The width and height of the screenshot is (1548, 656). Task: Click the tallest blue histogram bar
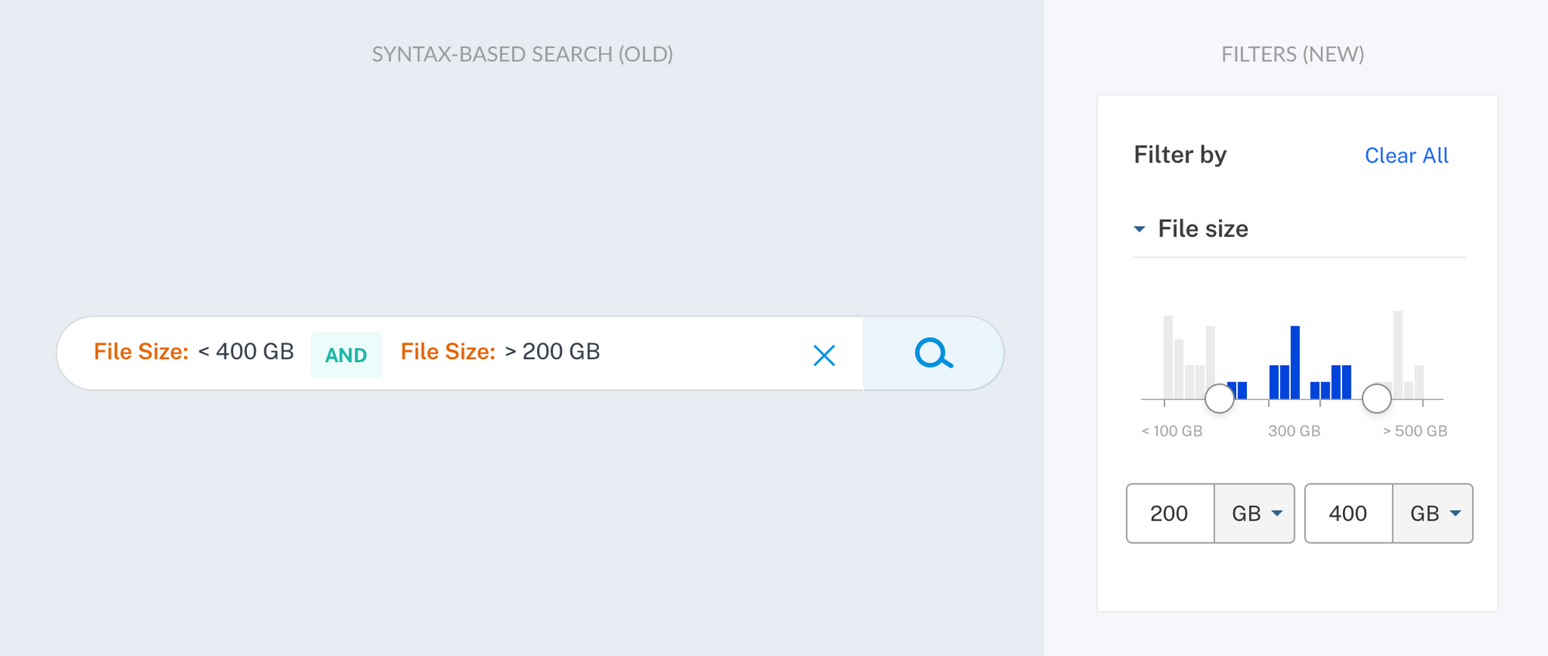point(1295,362)
